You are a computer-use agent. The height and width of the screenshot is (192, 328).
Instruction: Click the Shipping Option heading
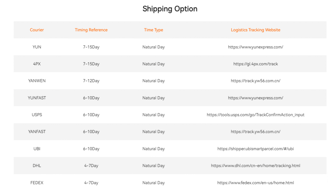point(170,9)
